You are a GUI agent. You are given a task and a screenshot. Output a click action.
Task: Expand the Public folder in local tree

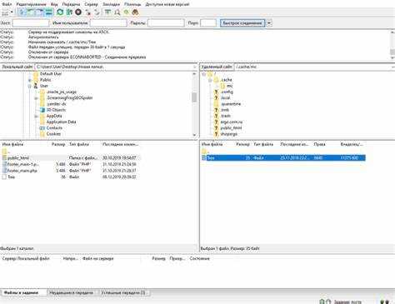click(x=30, y=80)
